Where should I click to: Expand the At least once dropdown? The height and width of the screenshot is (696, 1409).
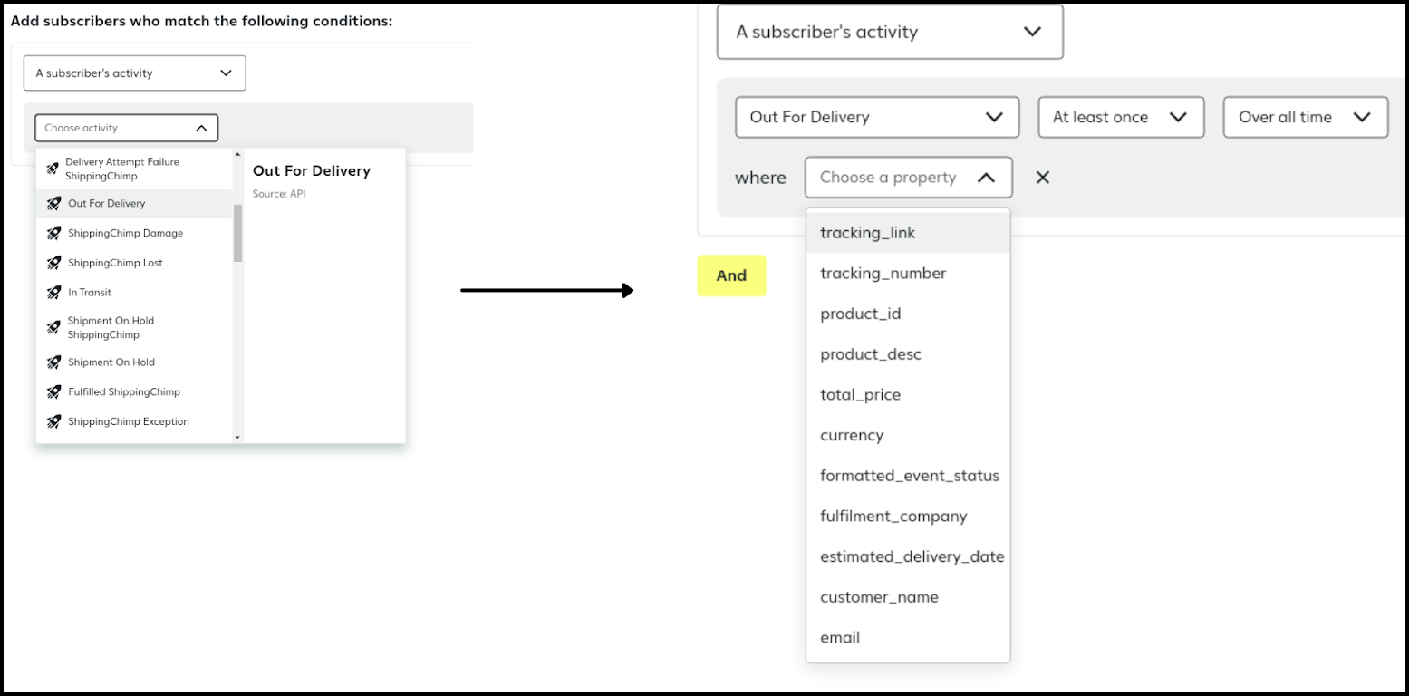tap(1120, 117)
